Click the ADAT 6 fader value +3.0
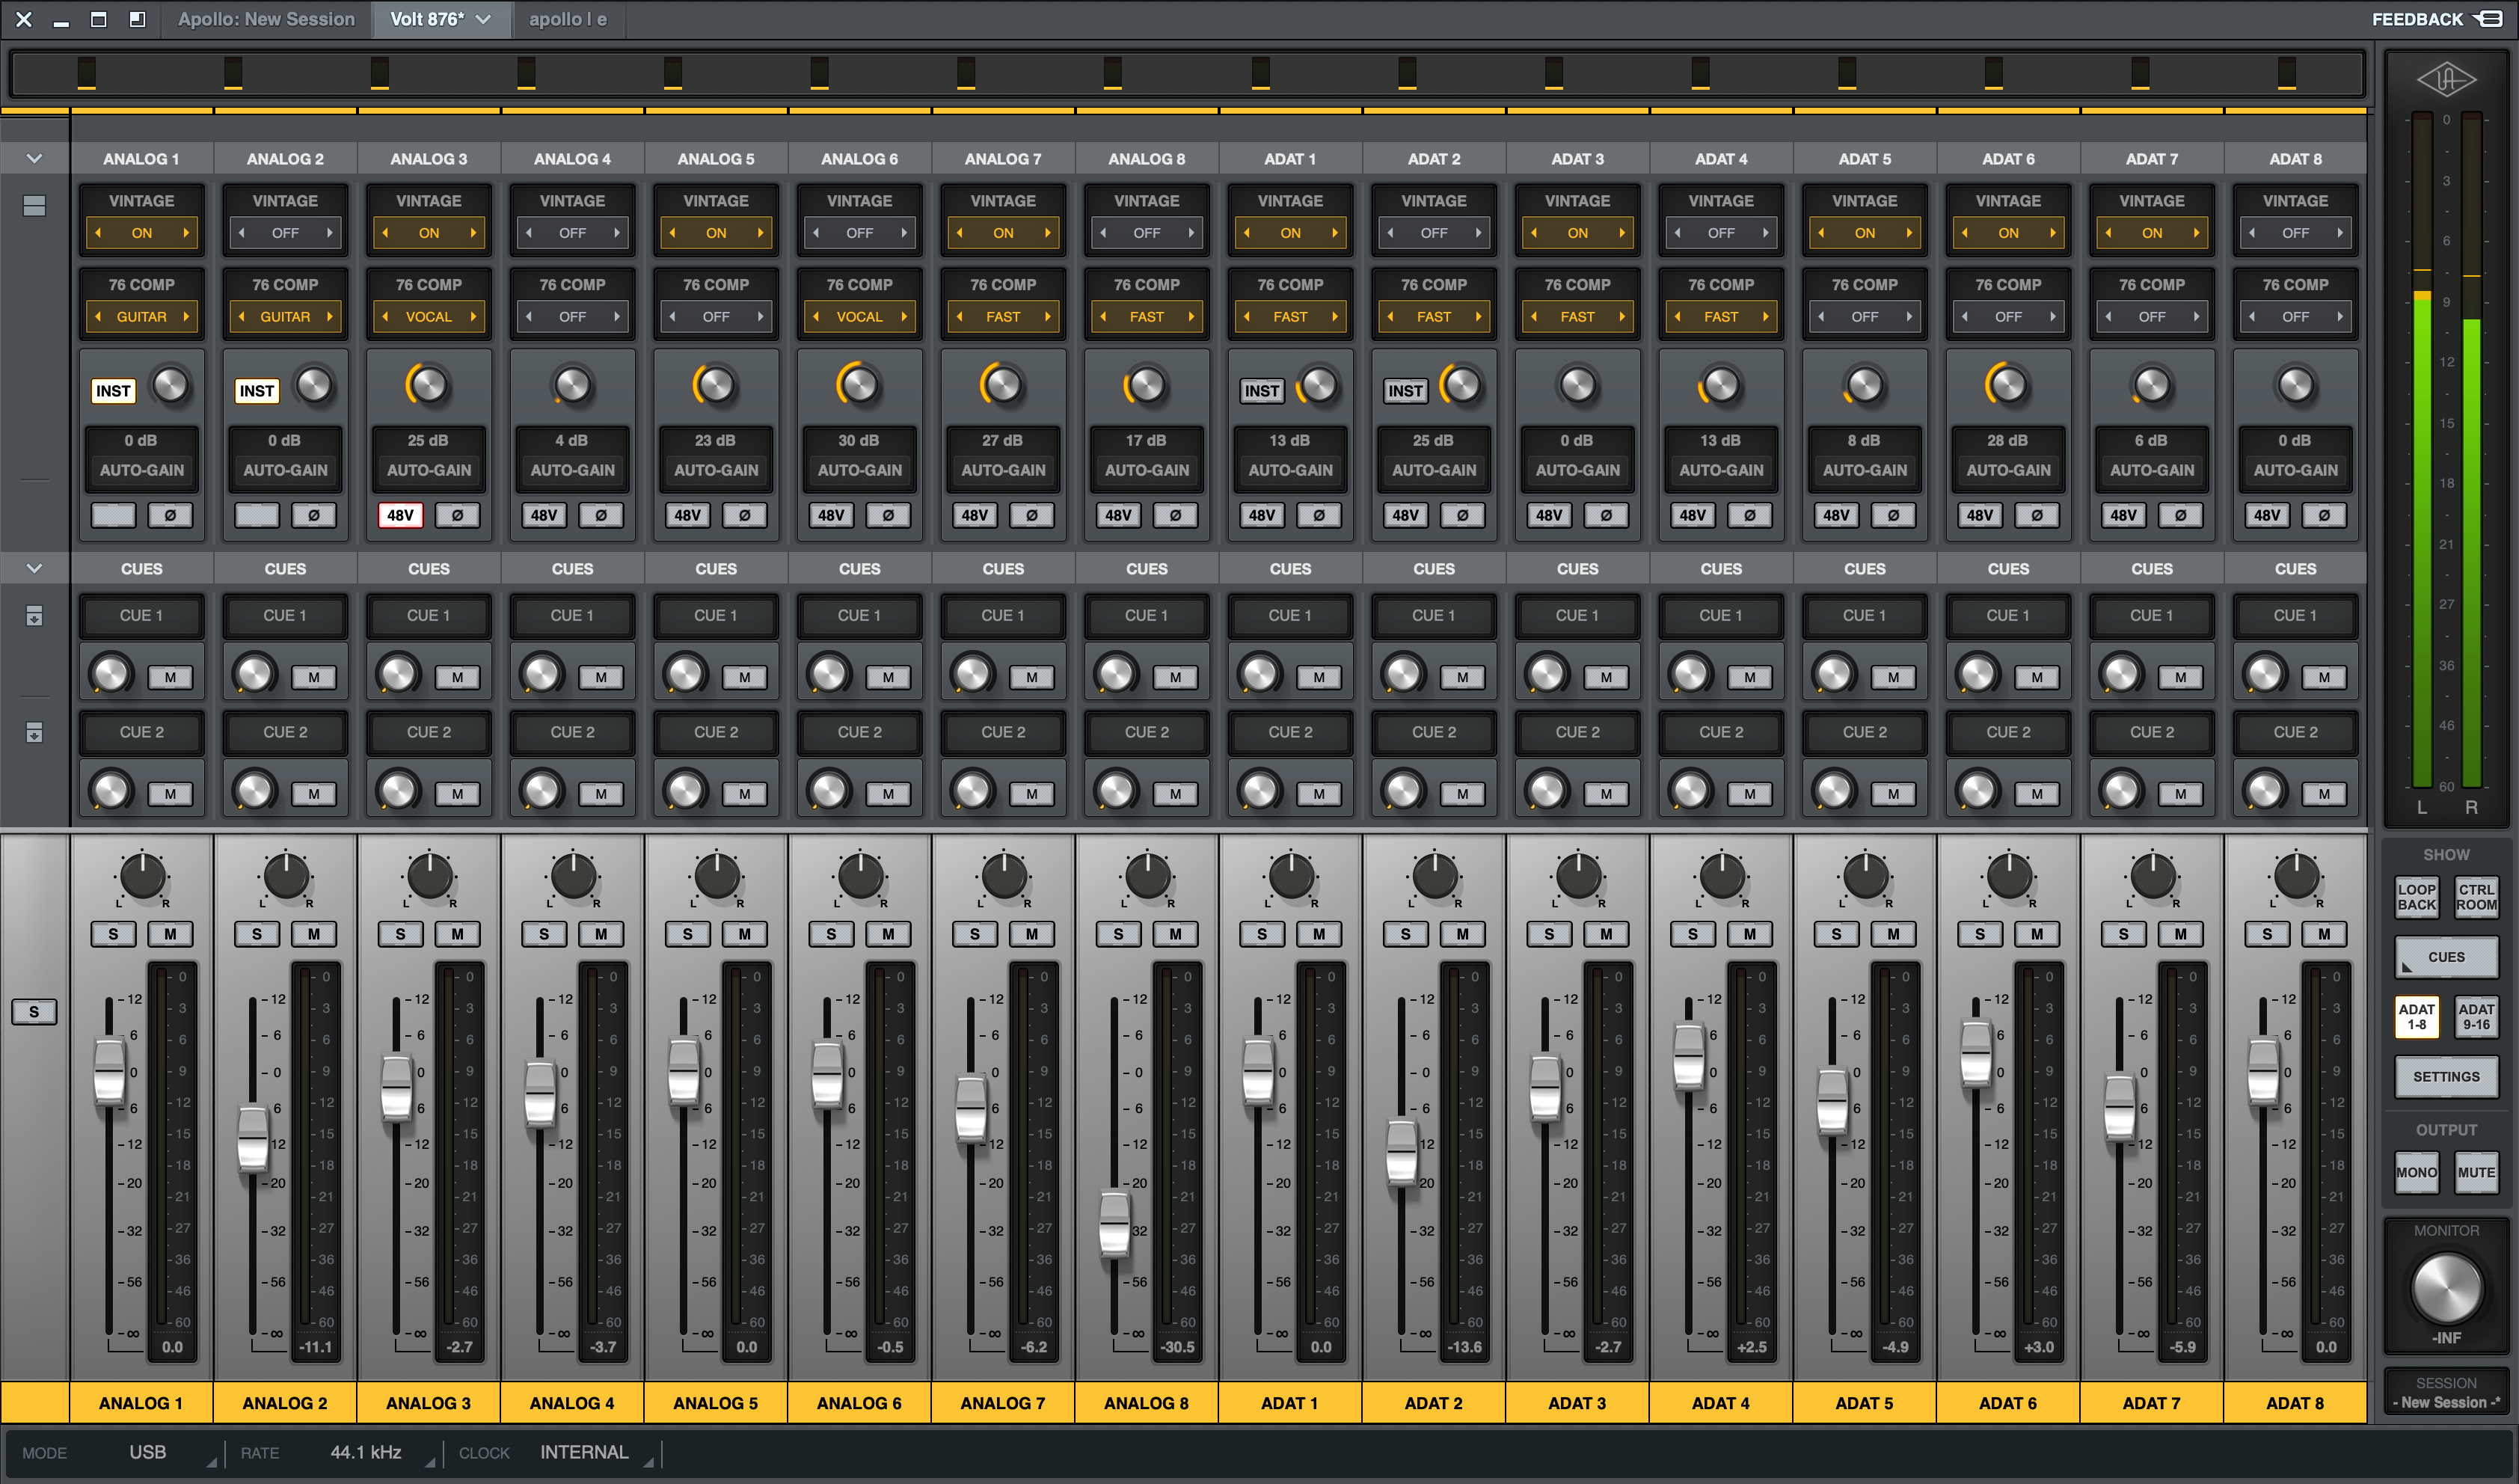 click(x=2038, y=1347)
